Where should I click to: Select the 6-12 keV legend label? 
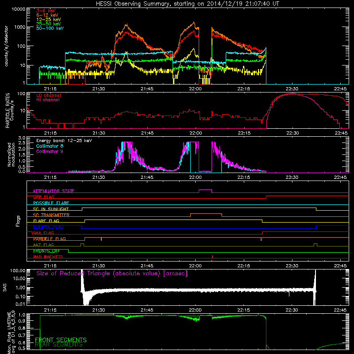(47, 15)
